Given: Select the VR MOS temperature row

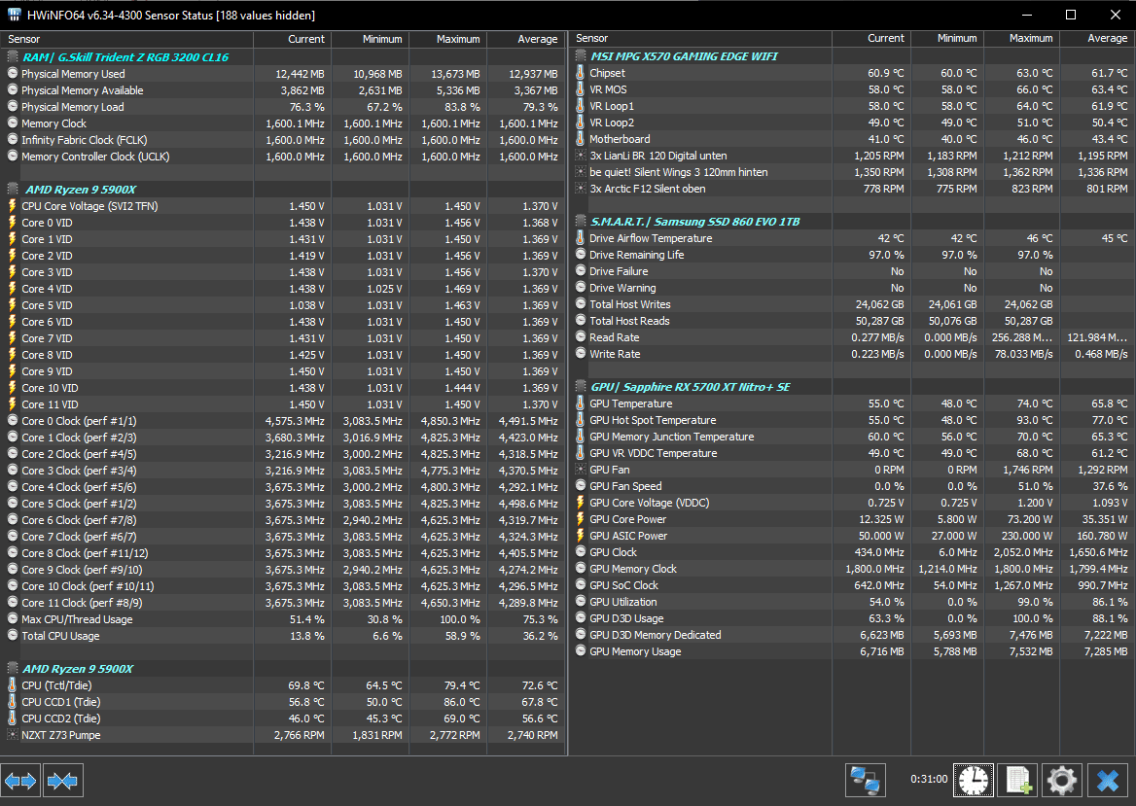Looking at the screenshot, I should [x=852, y=89].
